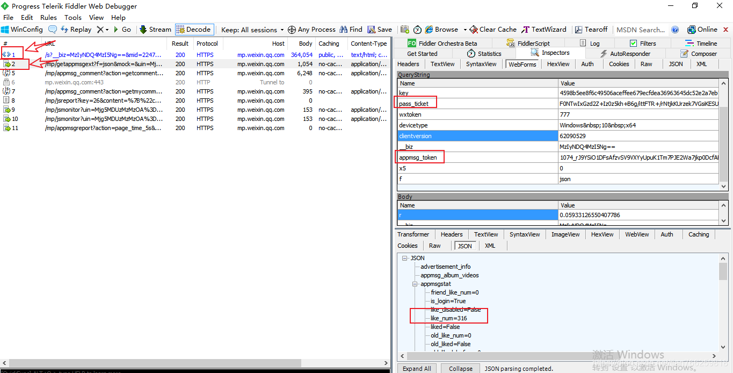Open the Get Started tab
733x373 pixels.
[x=423, y=54]
